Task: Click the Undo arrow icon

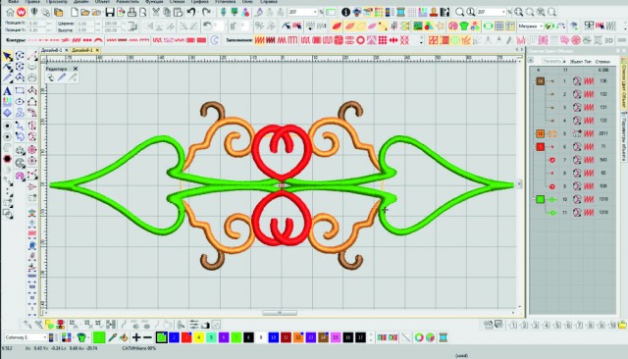Action: [x=192, y=13]
